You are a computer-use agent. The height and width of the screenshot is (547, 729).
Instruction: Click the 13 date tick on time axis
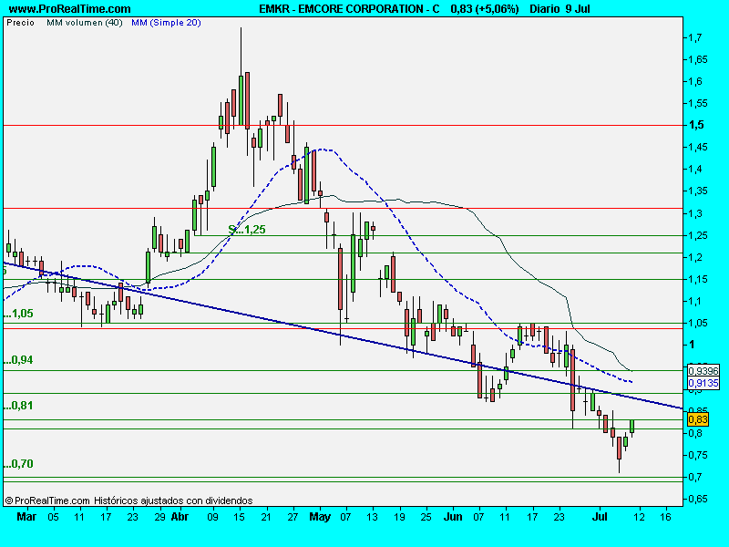pos(372,517)
